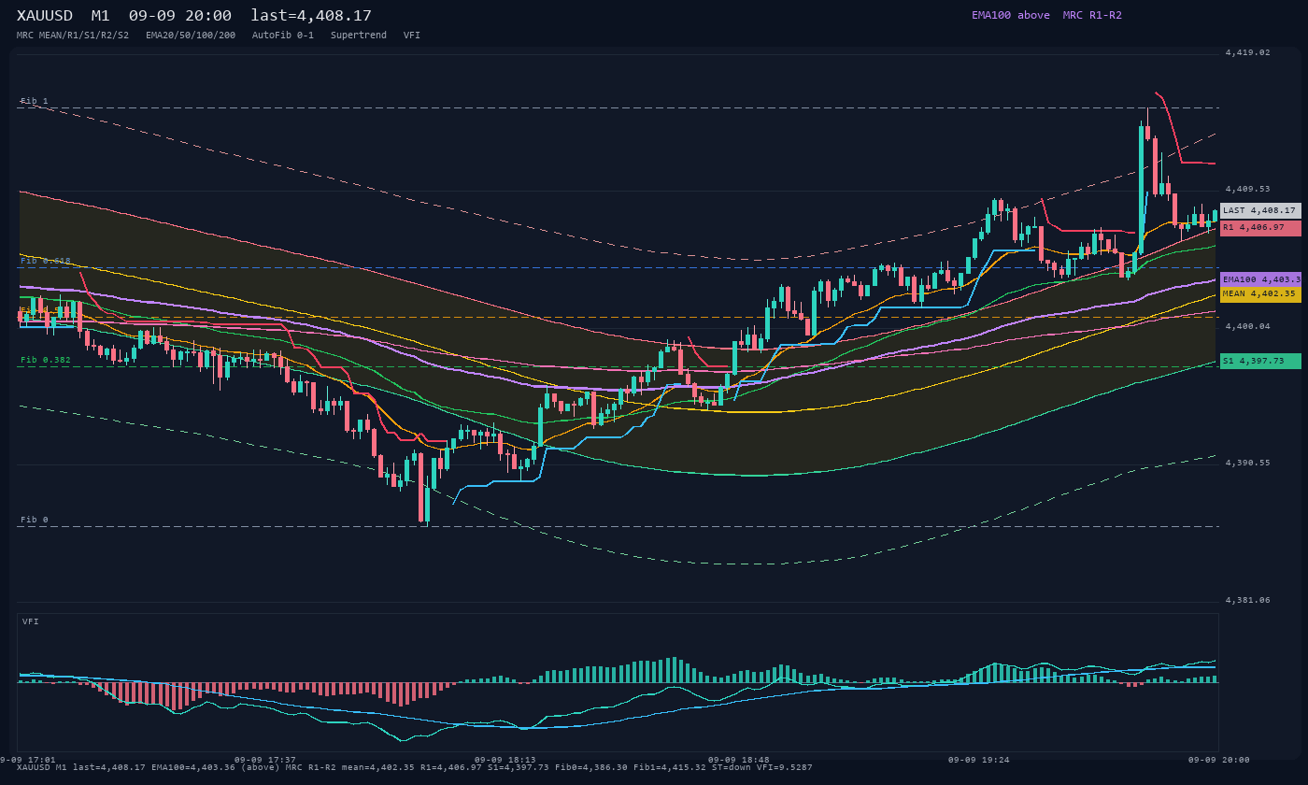Click the 4,419.02 price axis label
Image resolution: width=1308 pixels, height=785 pixels.
tap(1247, 52)
